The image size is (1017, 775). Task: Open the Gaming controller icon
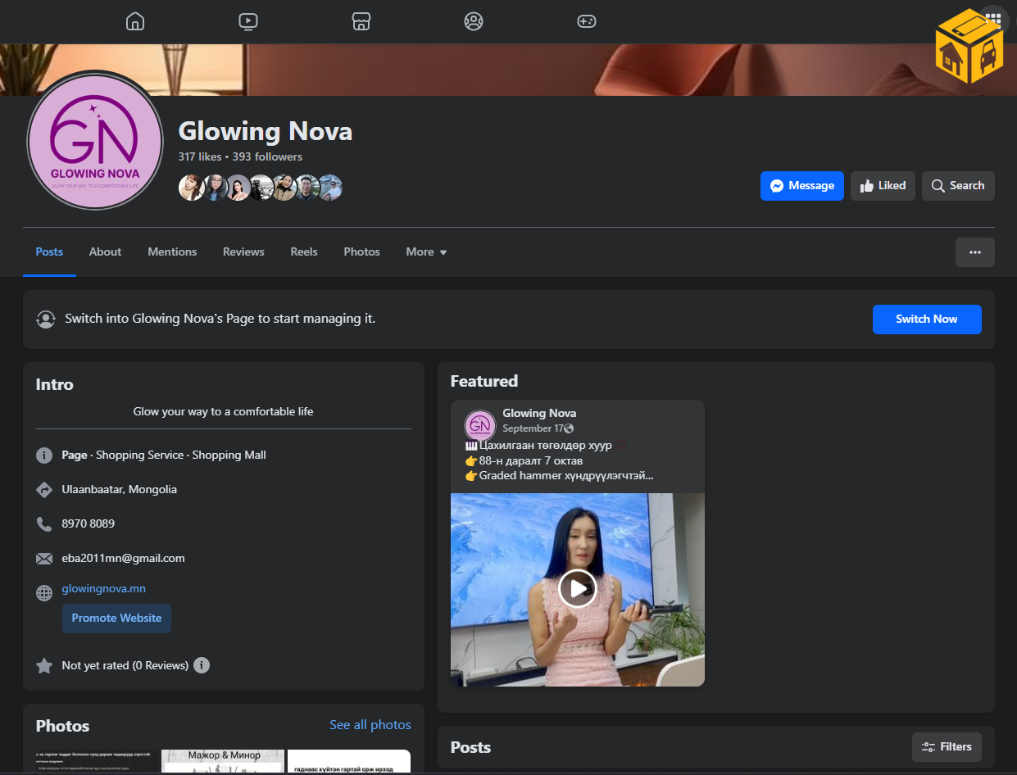[587, 21]
